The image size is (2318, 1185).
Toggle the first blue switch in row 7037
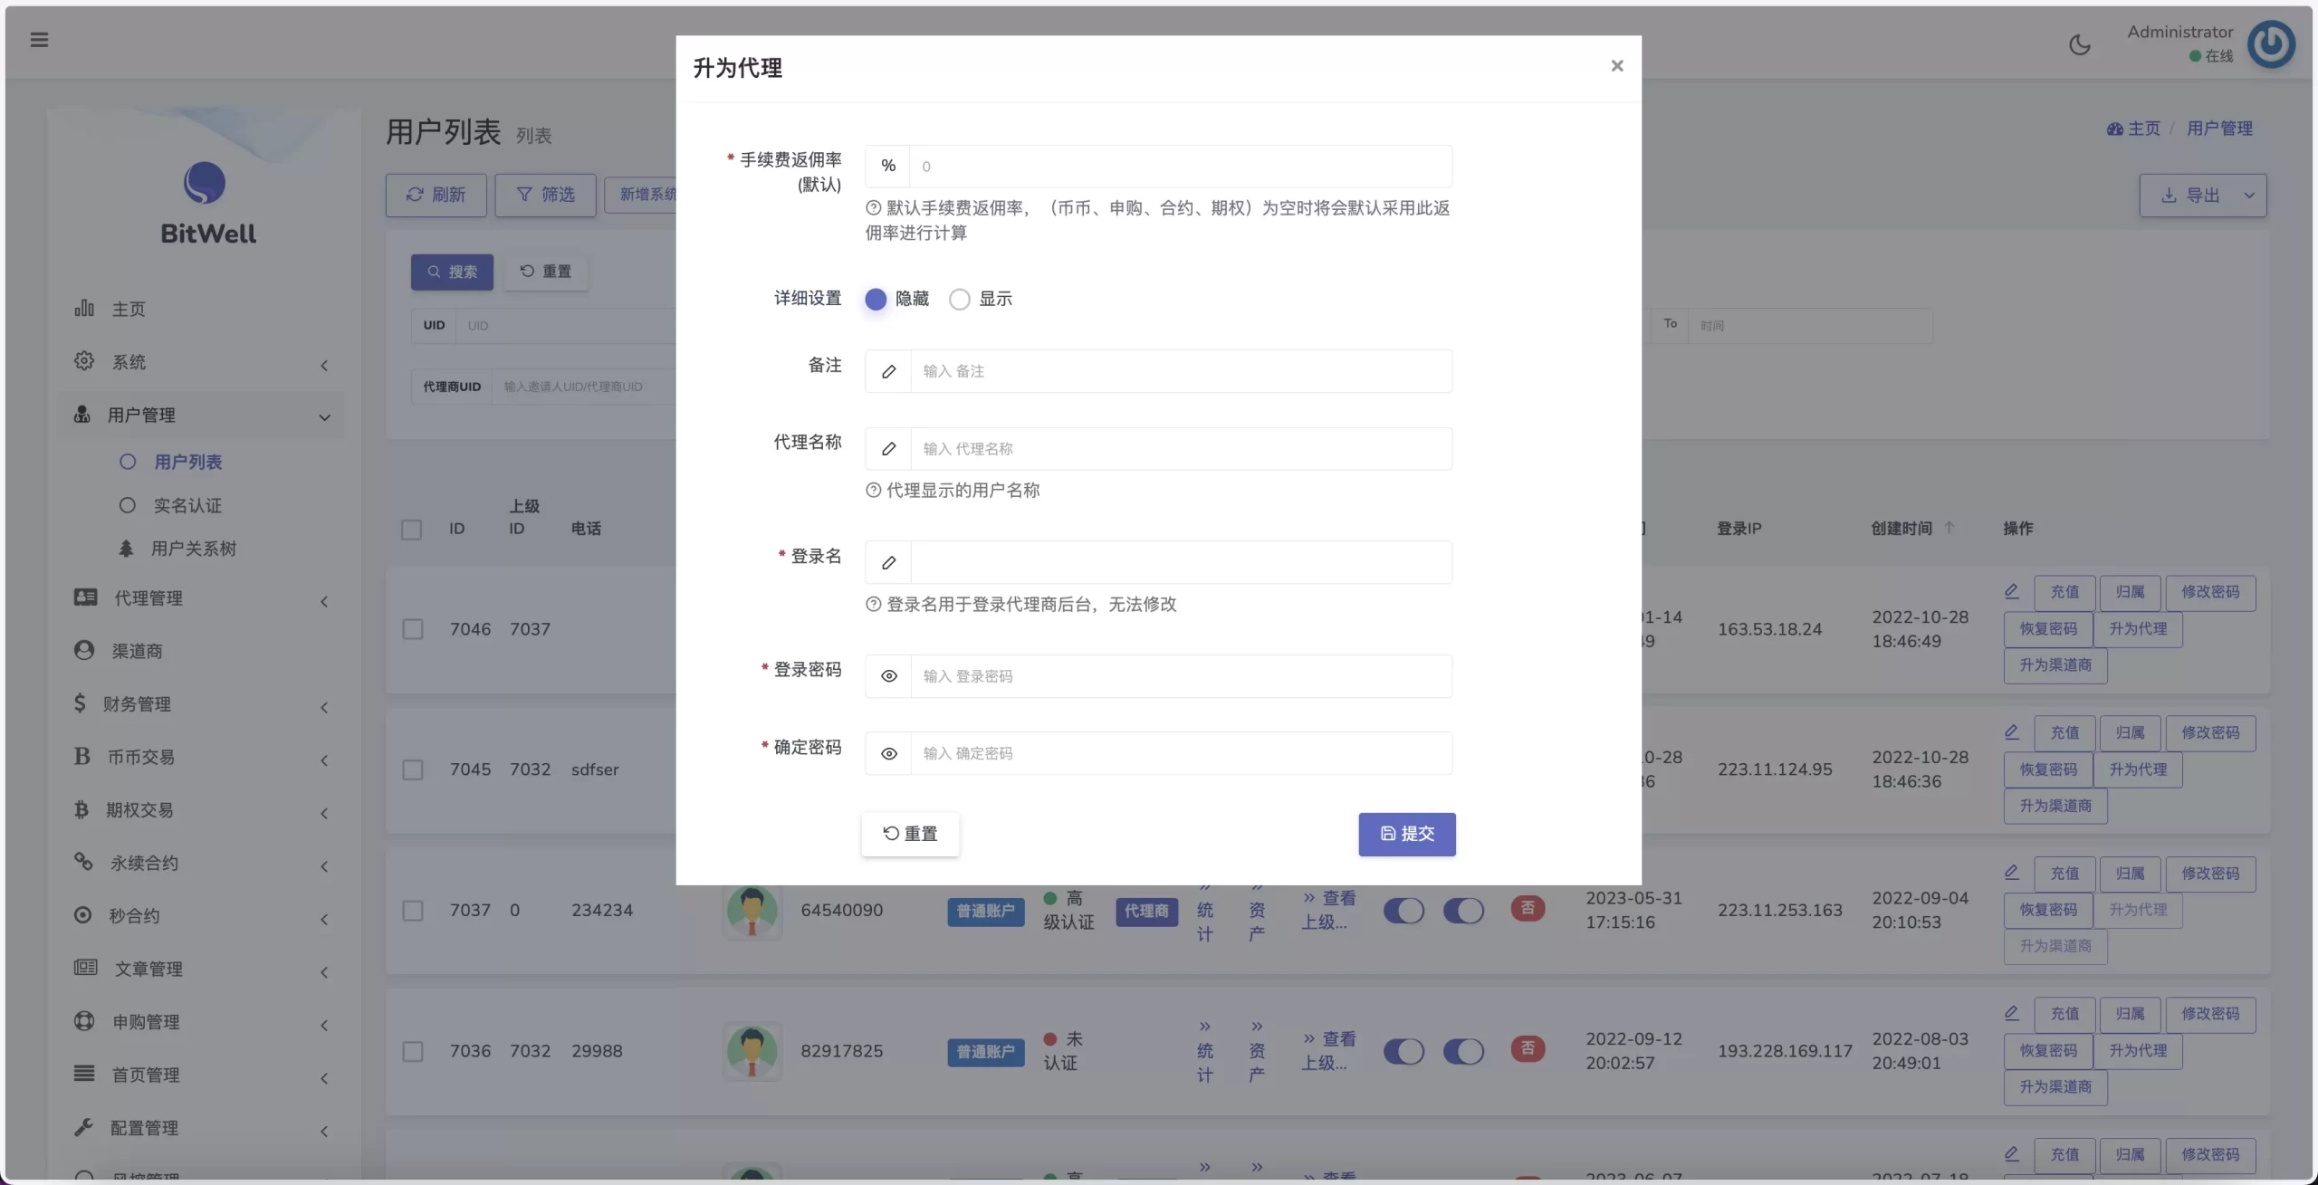pos(1404,911)
